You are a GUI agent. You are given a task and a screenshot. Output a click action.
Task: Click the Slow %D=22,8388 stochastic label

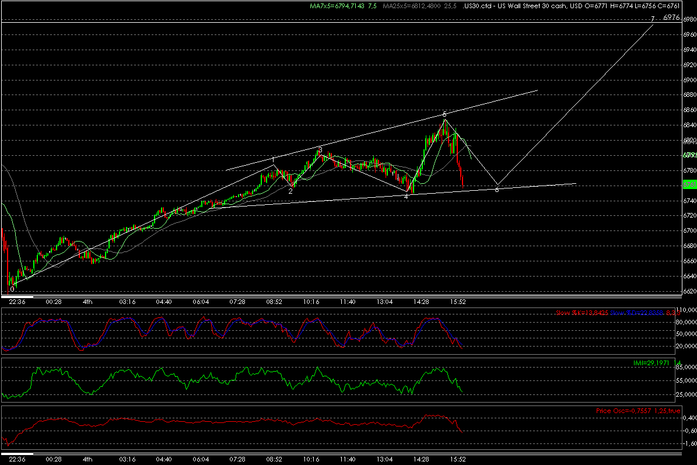tap(636, 313)
